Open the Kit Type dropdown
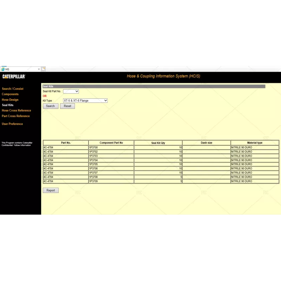This screenshot has width=281, height=281. tap(85, 100)
